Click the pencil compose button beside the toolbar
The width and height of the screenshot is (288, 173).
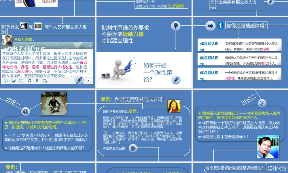click(x=80, y=80)
